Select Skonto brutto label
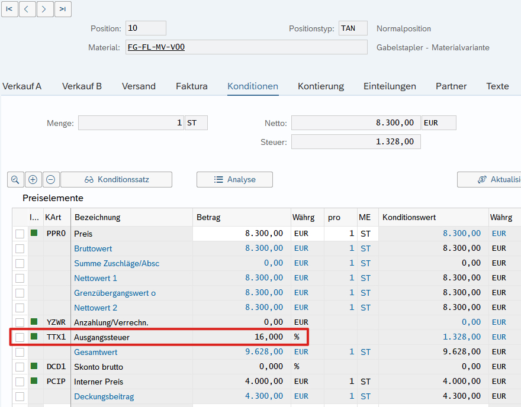Screen dimensions: 521x407 pyautogui.click(x=99, y=367)
